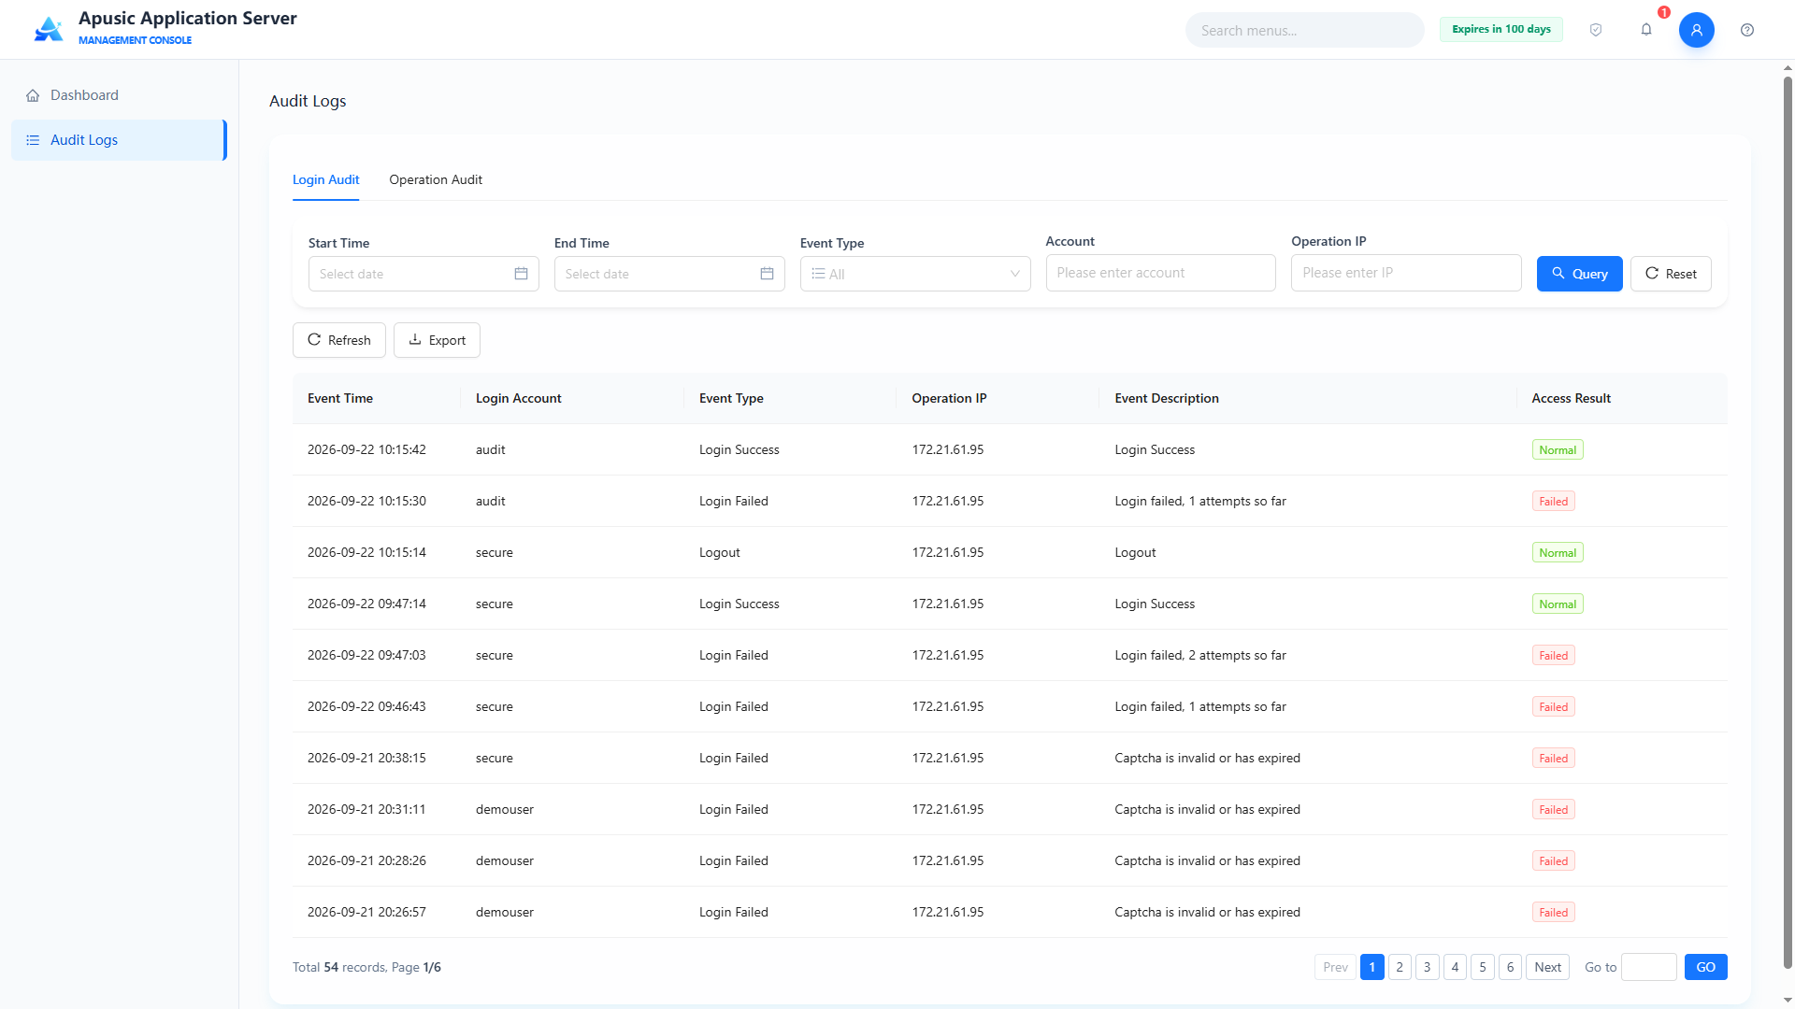
Task: Refresh the audit log table
Action: click(339, 340)
